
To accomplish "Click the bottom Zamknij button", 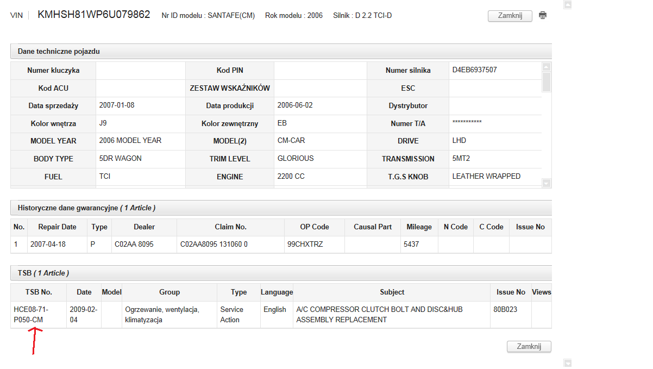I will coord(529,346).
